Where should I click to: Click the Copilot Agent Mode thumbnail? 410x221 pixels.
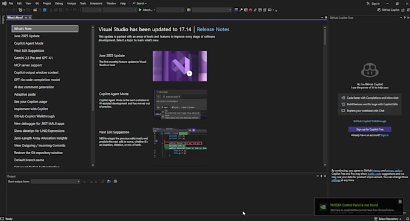[180, 105]
